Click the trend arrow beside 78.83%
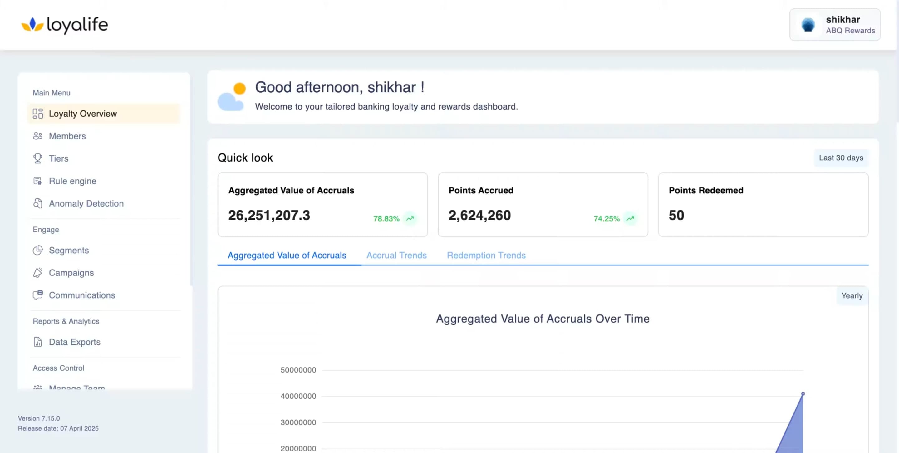The width and height of the screenshot is (899, 453). (410, 219)
